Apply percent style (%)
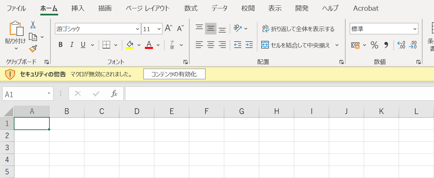The height and width of the screenshot is (178, 434). point(374,45)
